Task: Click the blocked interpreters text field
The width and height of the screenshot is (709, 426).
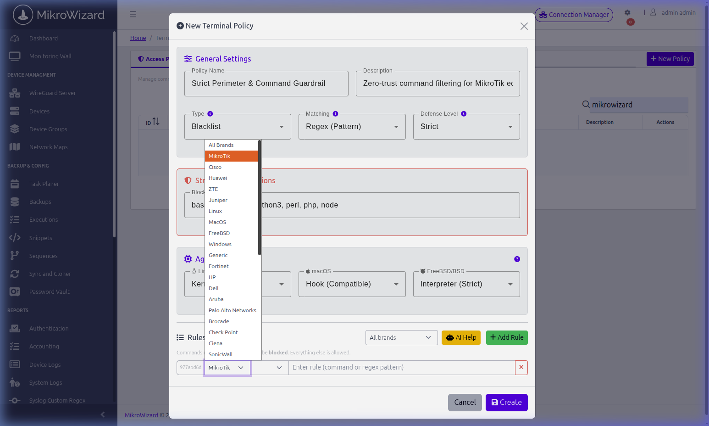Action: [x=352, y=205]
